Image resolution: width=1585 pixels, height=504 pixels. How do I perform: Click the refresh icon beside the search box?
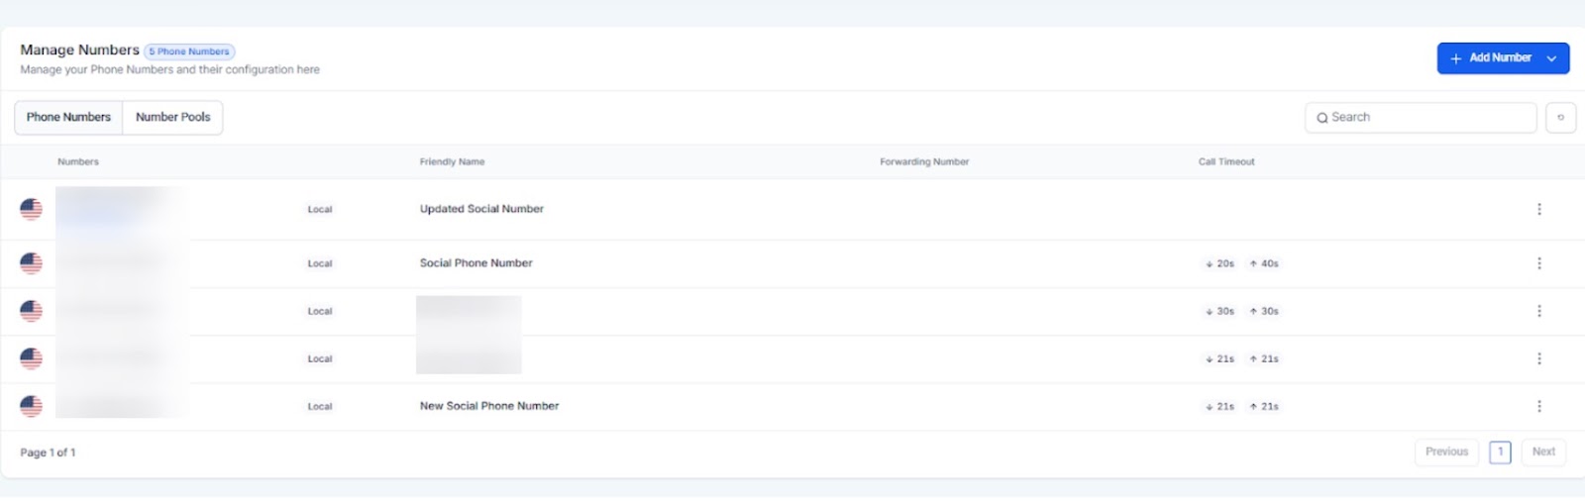1560,117
